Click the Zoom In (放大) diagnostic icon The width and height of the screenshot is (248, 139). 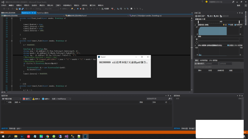pyautogui.click(x=210, y=16)
